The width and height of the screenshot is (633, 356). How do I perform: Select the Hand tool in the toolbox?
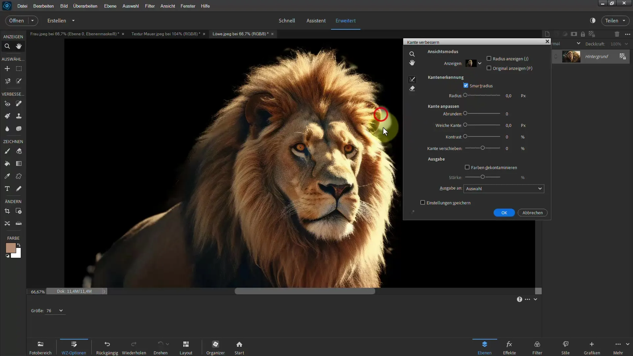click(19, 46)
